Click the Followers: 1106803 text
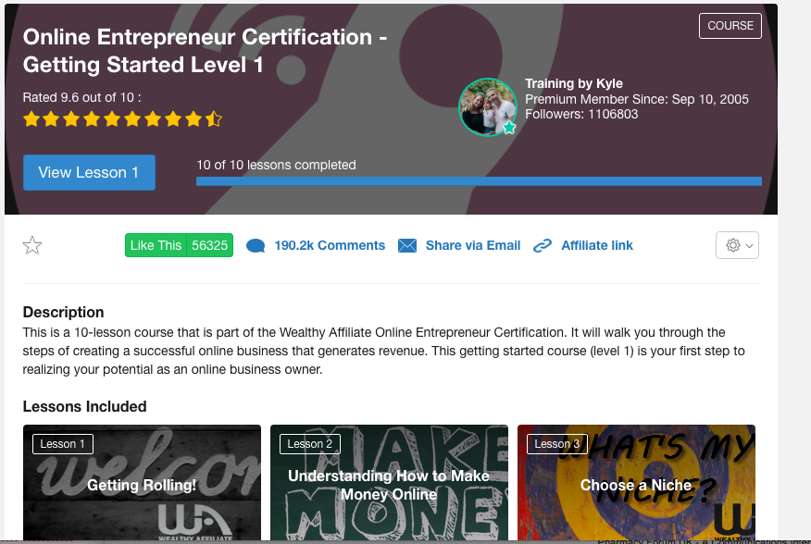This screenshot has height=544, width=811. [581, 115]
